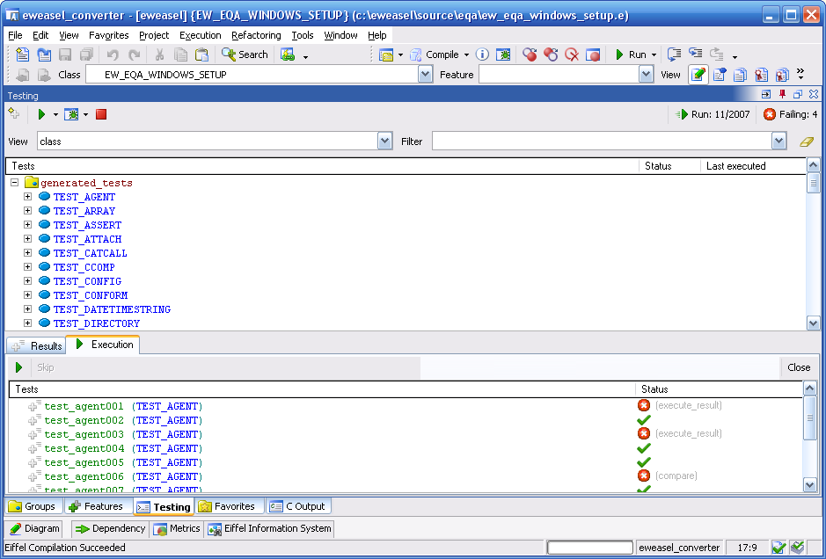Toggle the first red-ribbon view icon

[761, 75]
